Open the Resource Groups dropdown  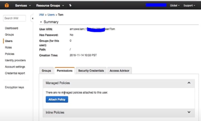[x=50, y=6]
